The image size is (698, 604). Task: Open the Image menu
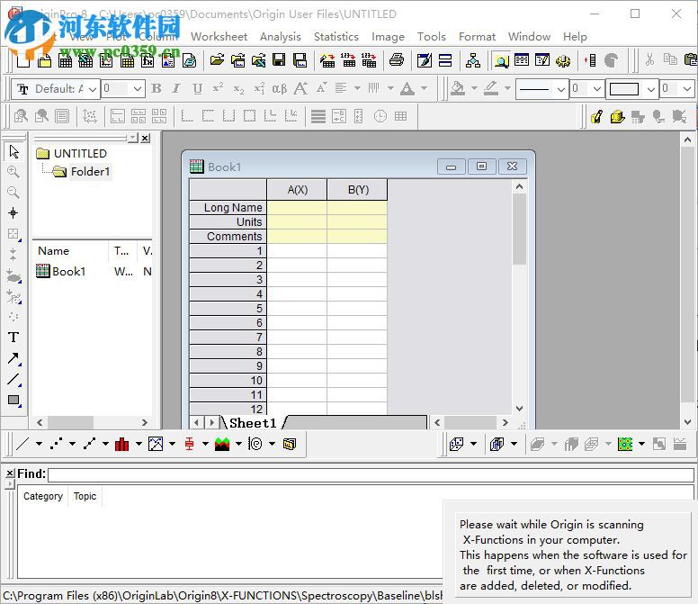click(x=388, y=37)
